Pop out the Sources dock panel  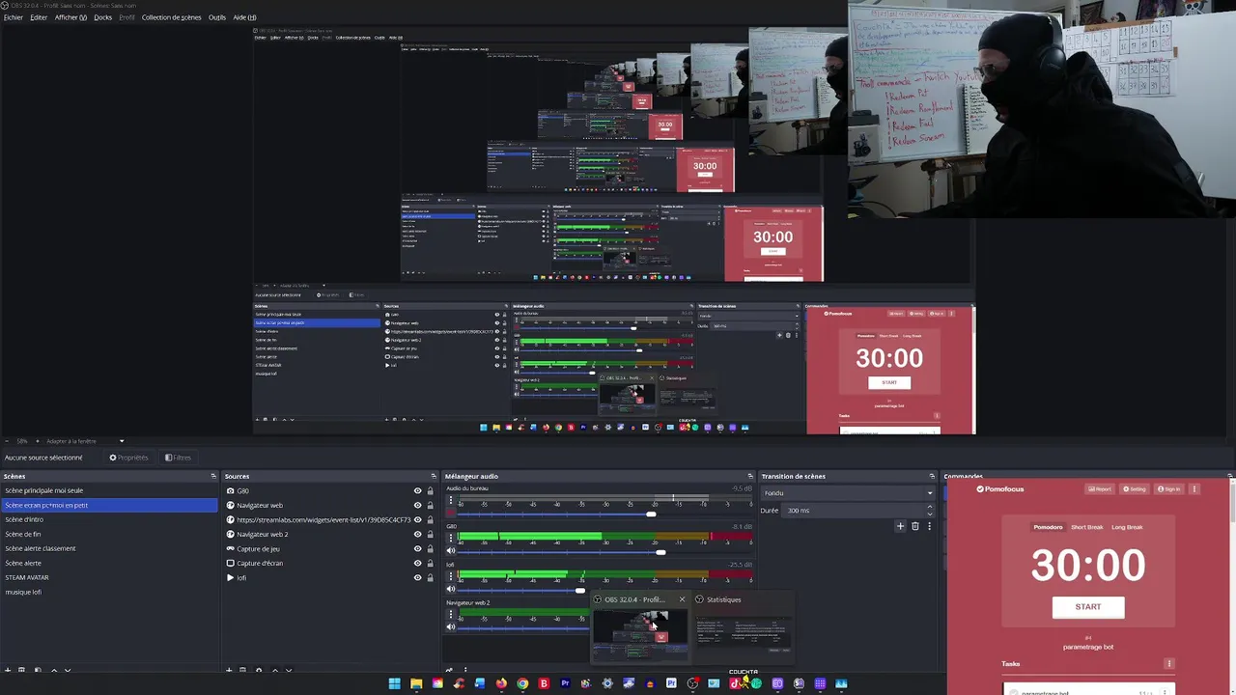[x=434, y=476]
